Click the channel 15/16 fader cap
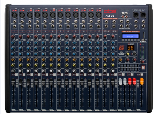This screenshot has width=154, height=114. [x=113, y=82]
